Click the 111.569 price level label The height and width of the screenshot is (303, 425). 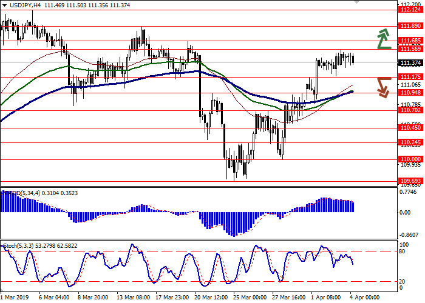click(x=410, y=49)
